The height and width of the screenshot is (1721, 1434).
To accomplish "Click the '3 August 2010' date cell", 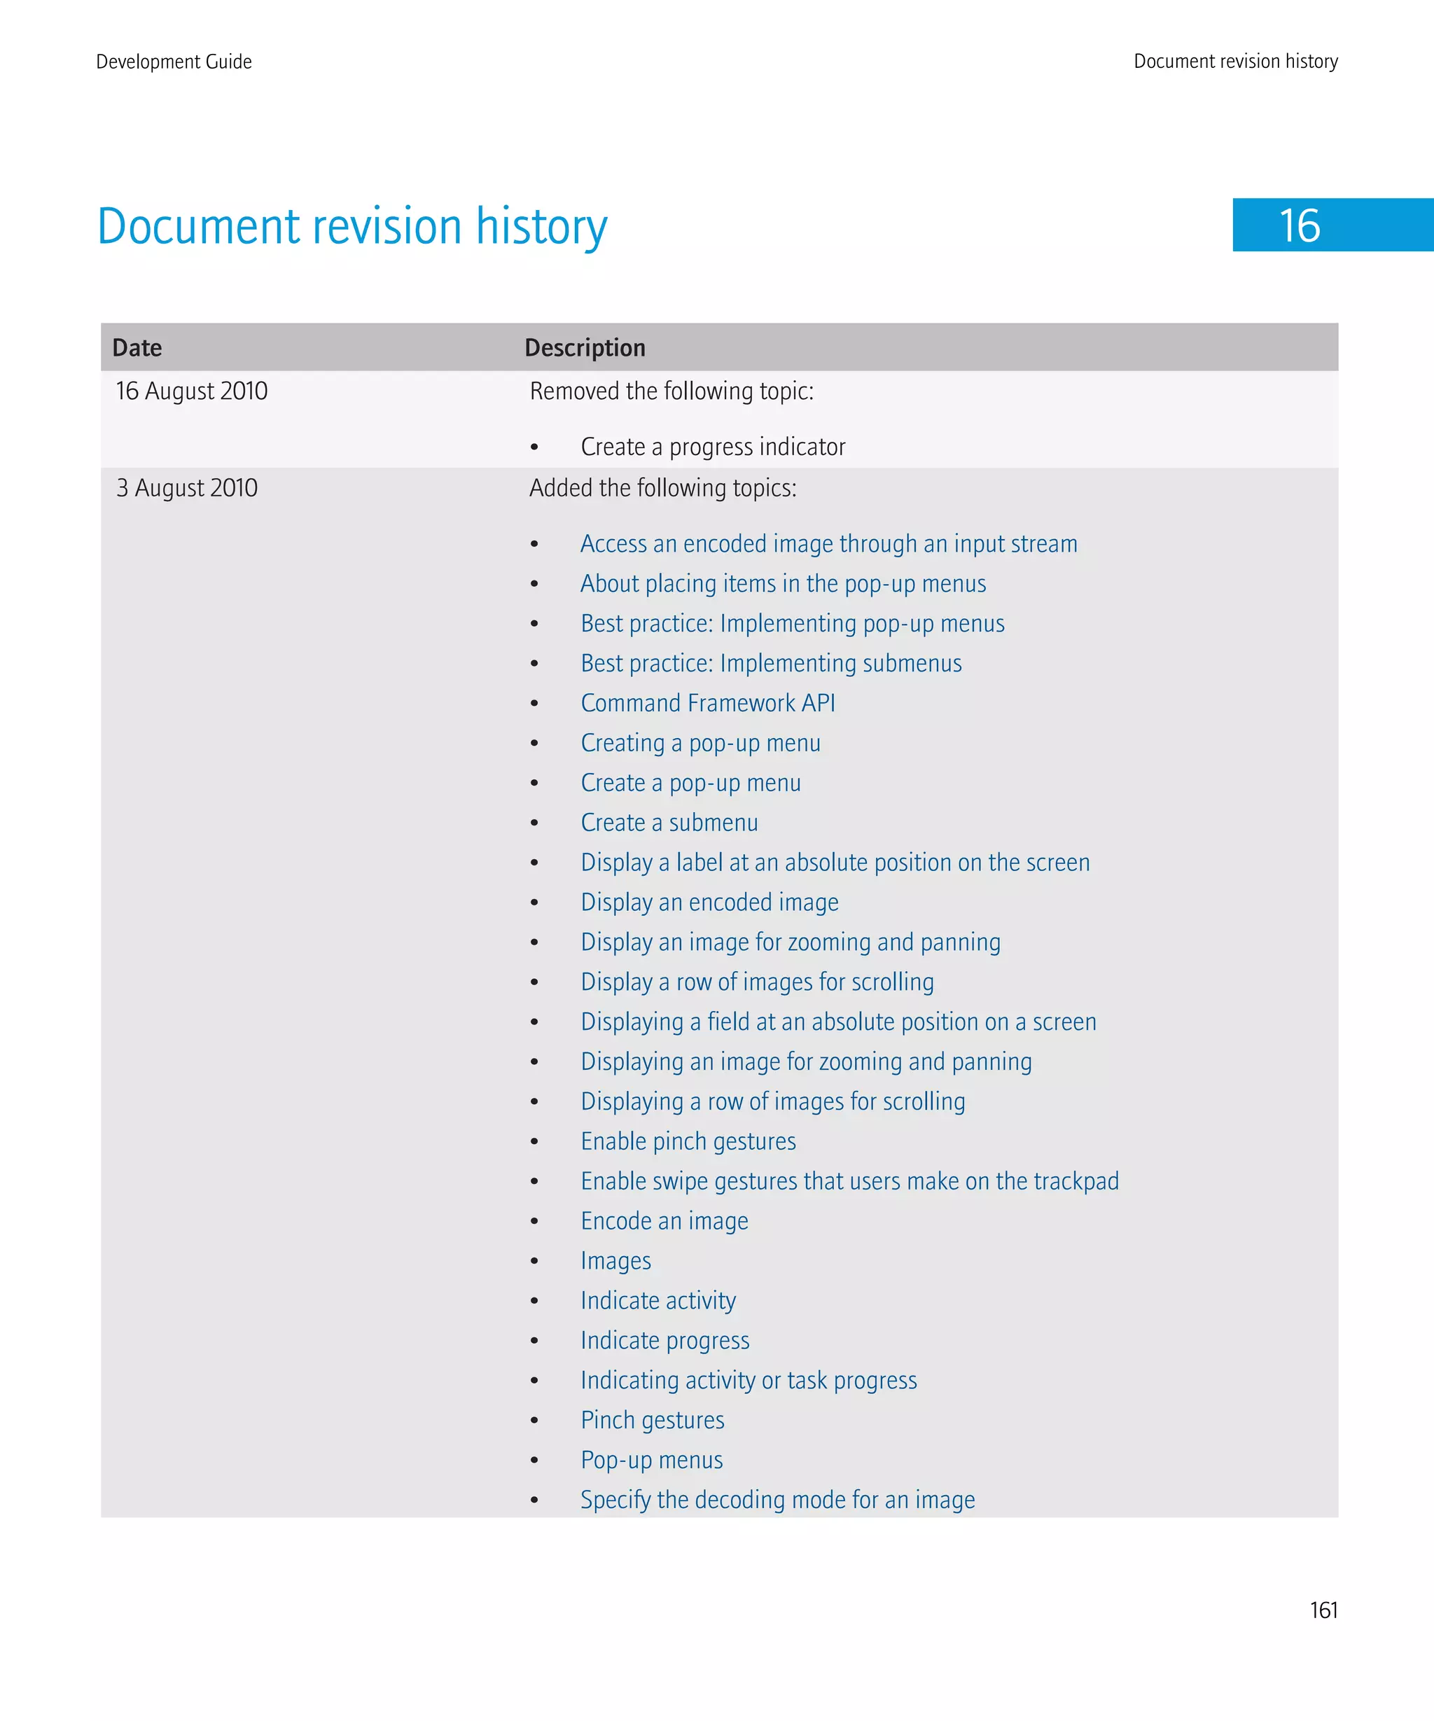I will (x=187, y=489).
